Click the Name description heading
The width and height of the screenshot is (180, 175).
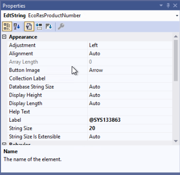(x=10, y=151)
